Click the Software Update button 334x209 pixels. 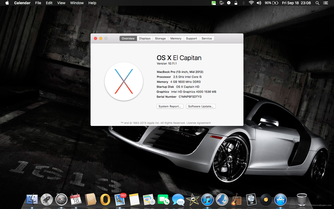pyautogui.click(x=201, y=106)
